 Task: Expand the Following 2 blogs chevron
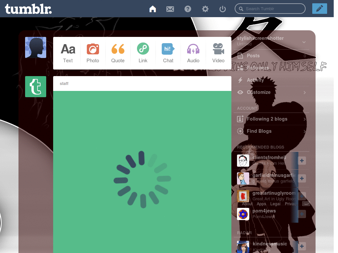(305, 119)
